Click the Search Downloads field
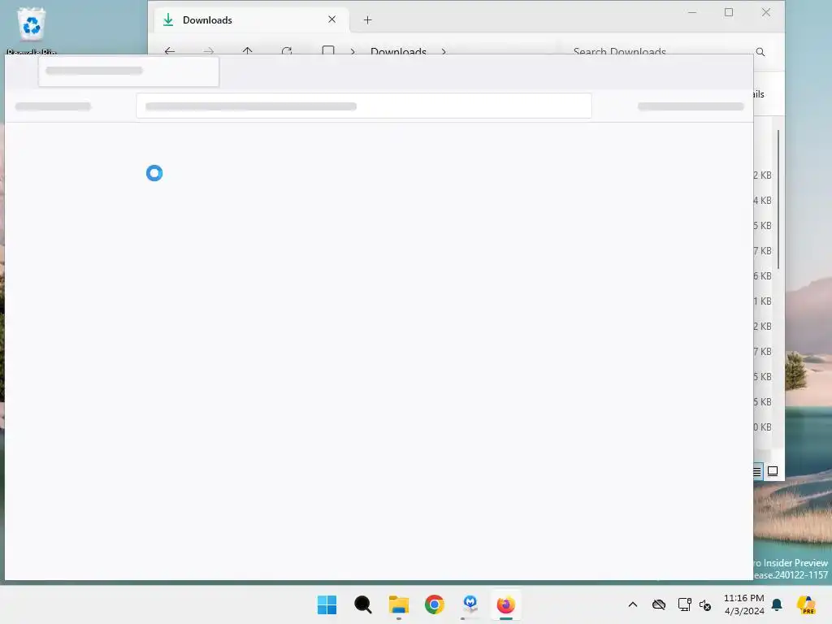 [x=658, y=52]
